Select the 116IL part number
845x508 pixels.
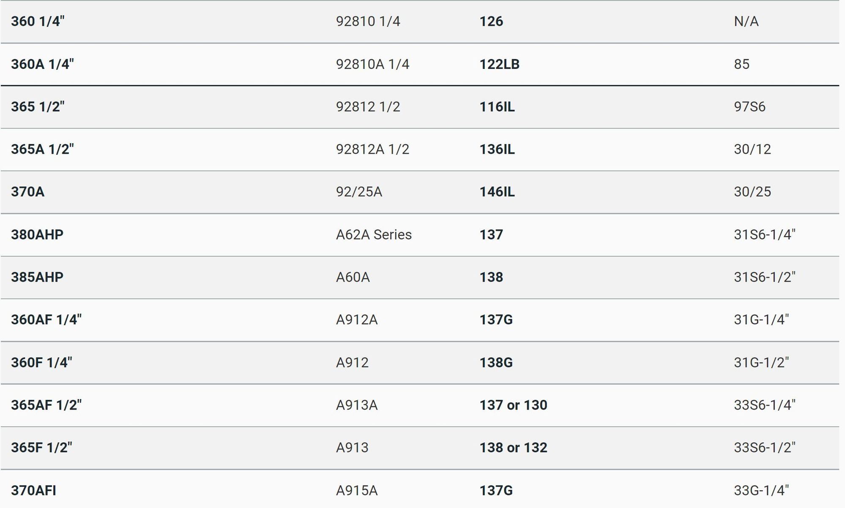(x=497, y=107)
